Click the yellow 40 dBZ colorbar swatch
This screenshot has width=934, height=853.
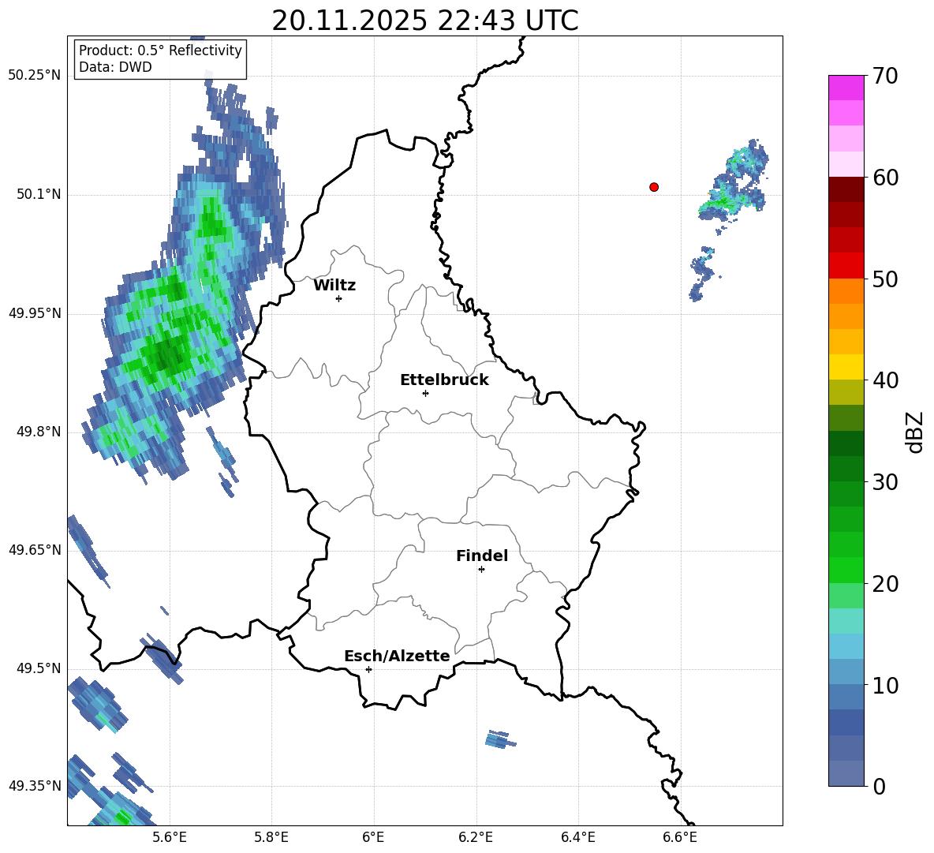click(846, 367)
